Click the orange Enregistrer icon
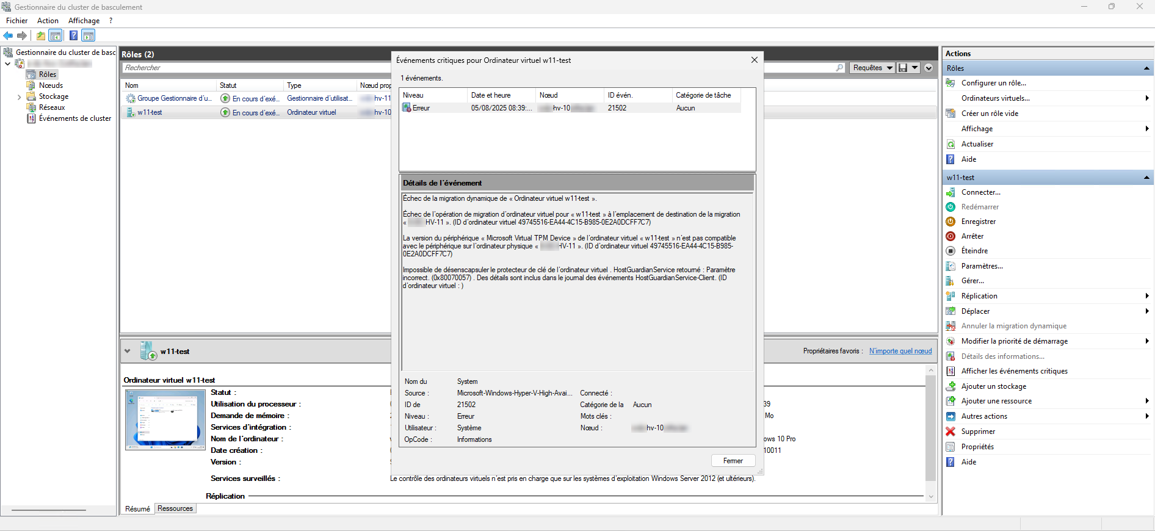Screen dimensions: 1155x531 coord(950,222)
